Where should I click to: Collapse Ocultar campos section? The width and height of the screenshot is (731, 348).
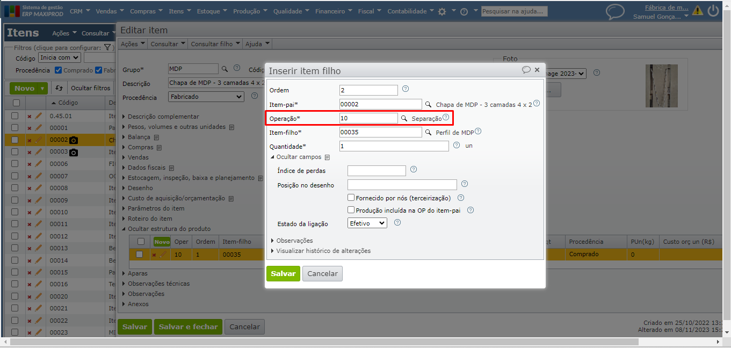296,157
